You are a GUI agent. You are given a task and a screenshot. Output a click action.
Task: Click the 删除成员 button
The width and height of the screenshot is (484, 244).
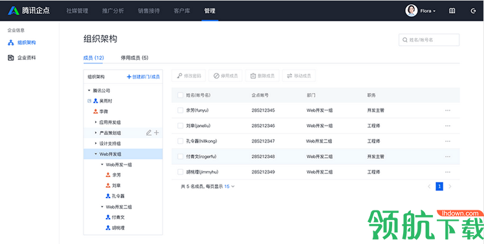[x=262, y=76]
